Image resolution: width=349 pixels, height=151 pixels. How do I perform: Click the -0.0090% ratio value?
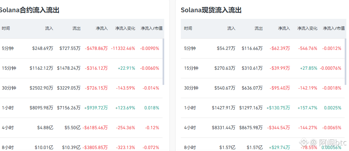click(150, 48)
